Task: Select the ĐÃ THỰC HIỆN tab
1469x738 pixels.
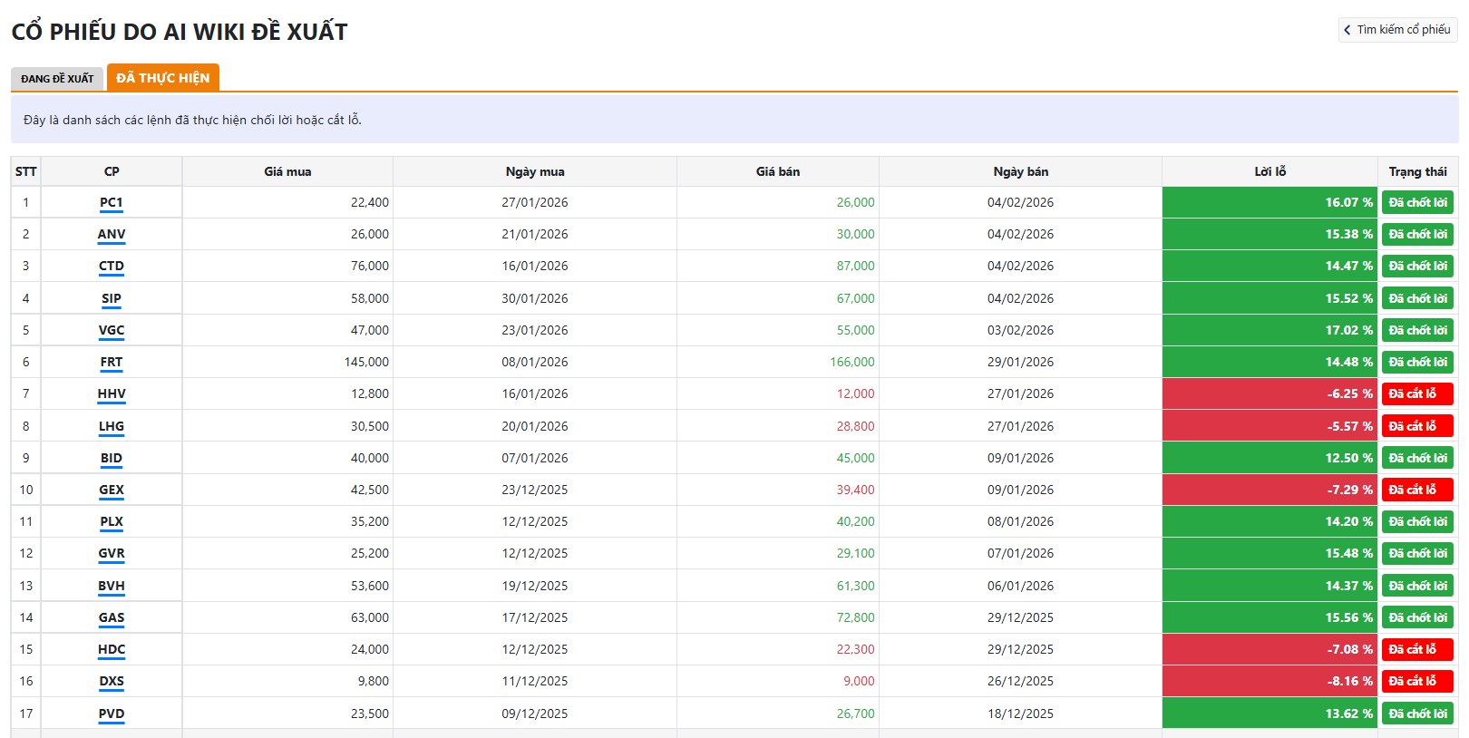Action: coord(163,78)
